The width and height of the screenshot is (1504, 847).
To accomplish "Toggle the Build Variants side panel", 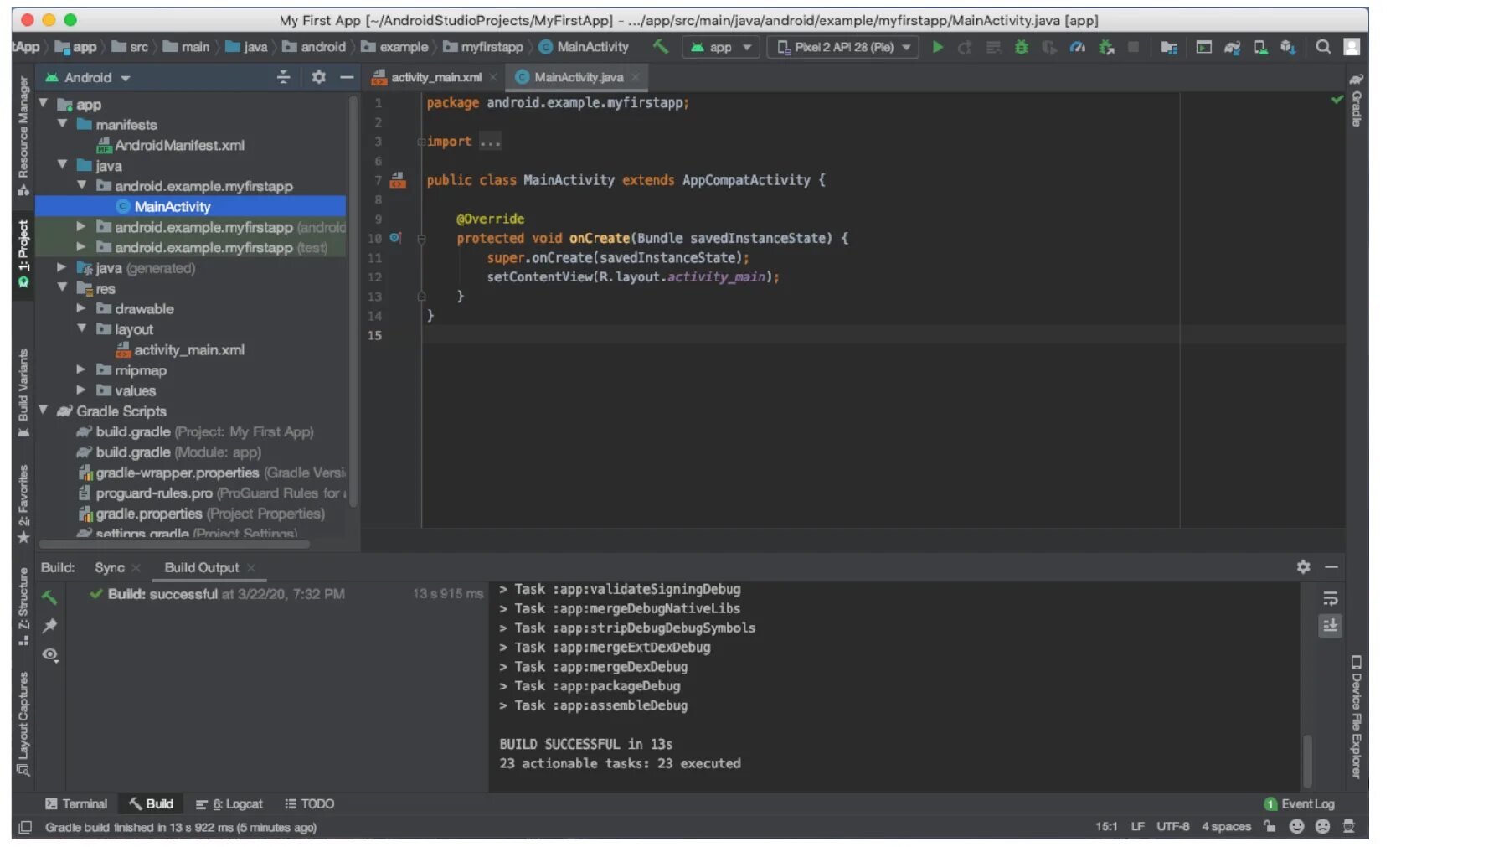I will 23,393.
